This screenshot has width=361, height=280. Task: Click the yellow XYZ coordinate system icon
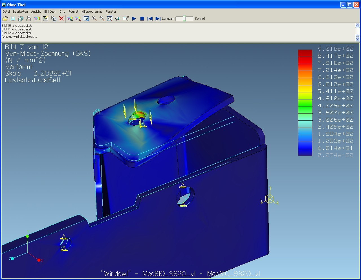pyautogui.click(x=269, y=196)
